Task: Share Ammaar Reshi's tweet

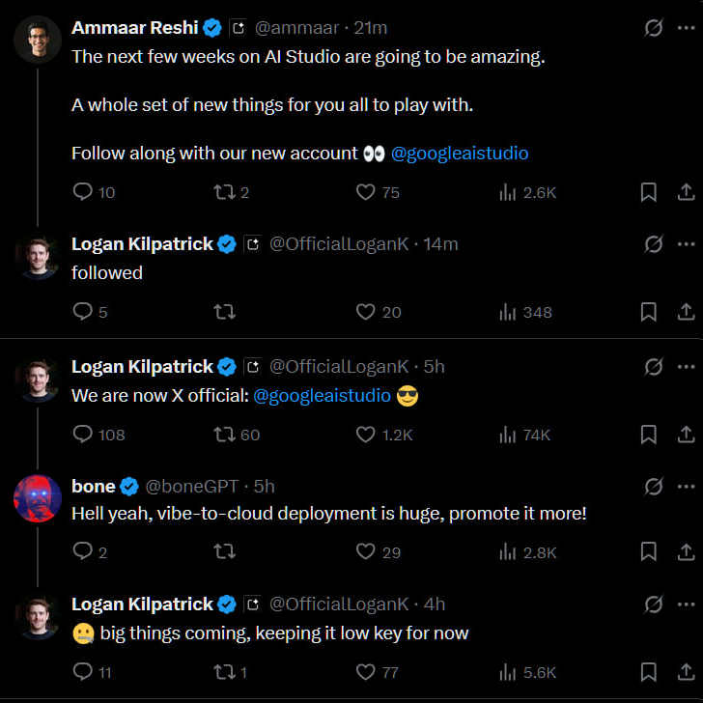Action: [686, 192]
